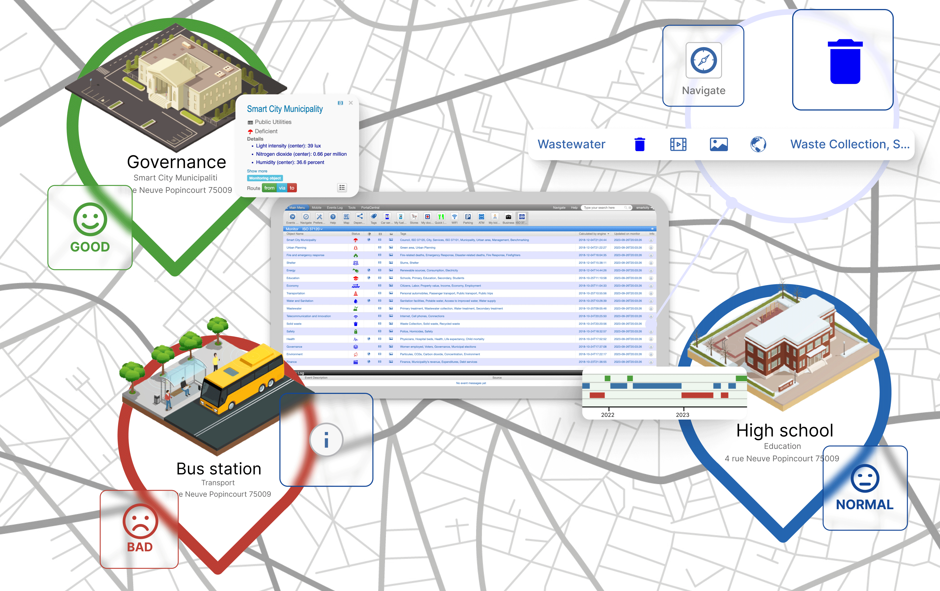Click the Monitoring object label button
Screen dimensions: 940x591
(x=265, y=178)
